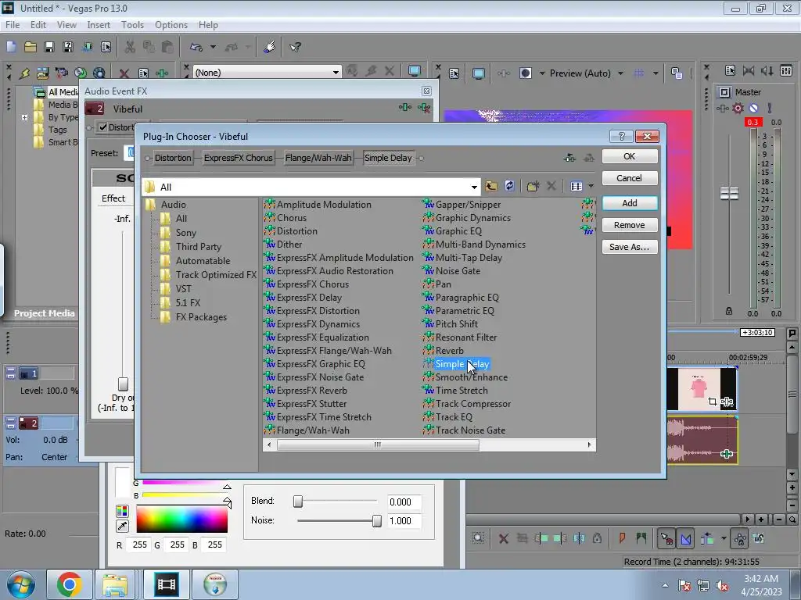
Task: Click the Insert Marker icon in timeline toolbar
Action: pos(622,537)
